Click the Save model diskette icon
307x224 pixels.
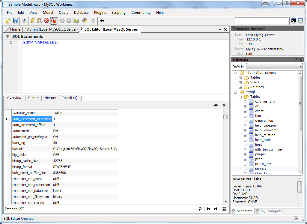click(x=15, y=21)
